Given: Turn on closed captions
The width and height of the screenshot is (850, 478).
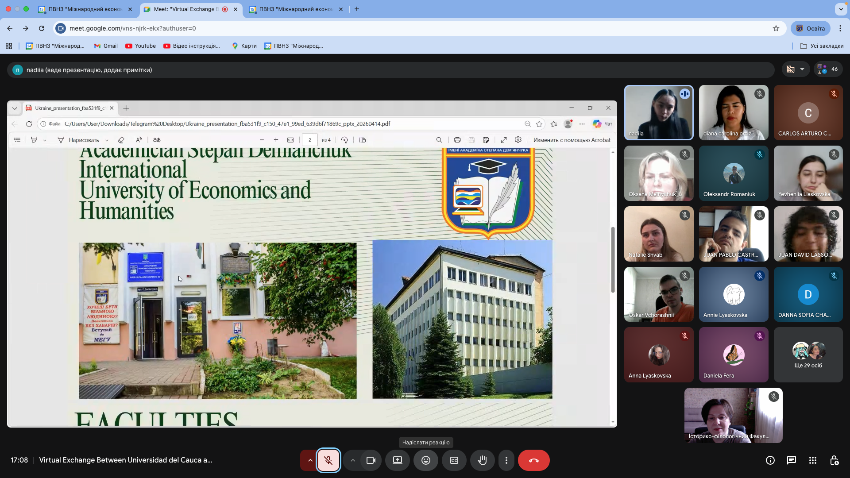Looking at the screenshot, I should click(454, 460).
